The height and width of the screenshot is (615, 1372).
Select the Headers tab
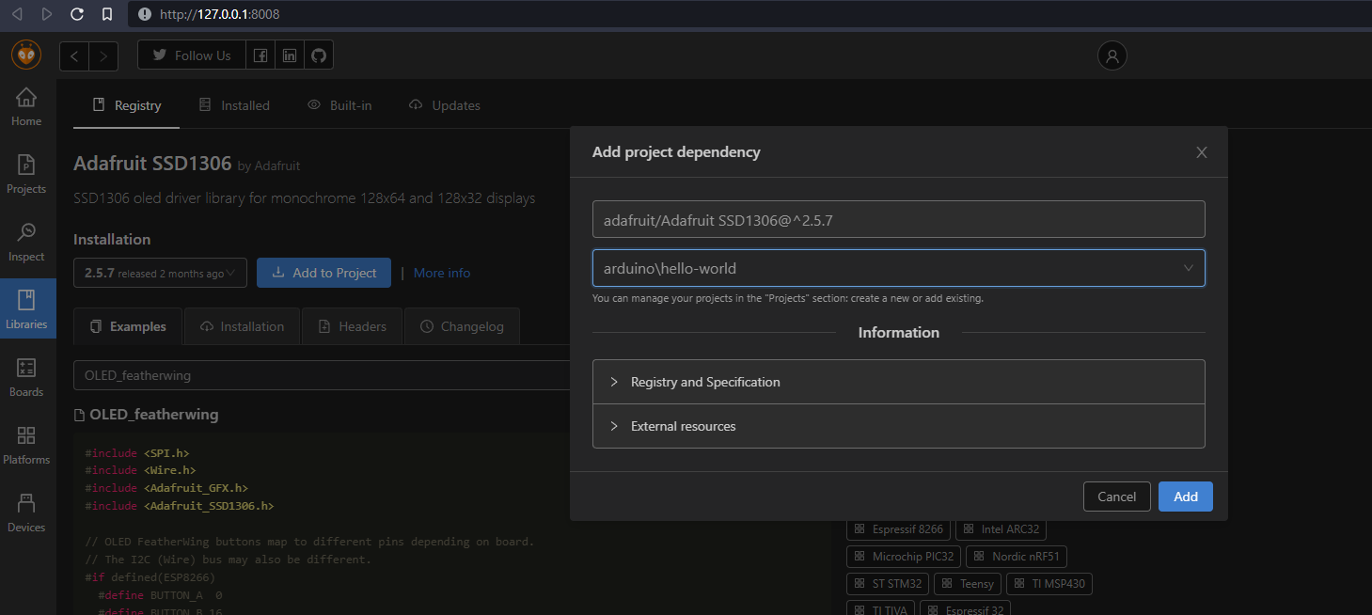(352, 326)
